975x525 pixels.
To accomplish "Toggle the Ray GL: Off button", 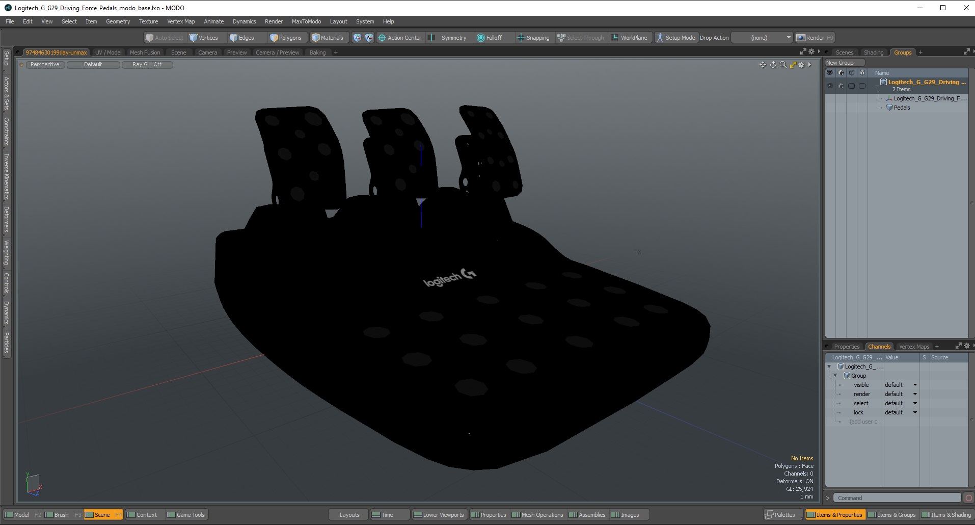I will (x=147, y=65).
